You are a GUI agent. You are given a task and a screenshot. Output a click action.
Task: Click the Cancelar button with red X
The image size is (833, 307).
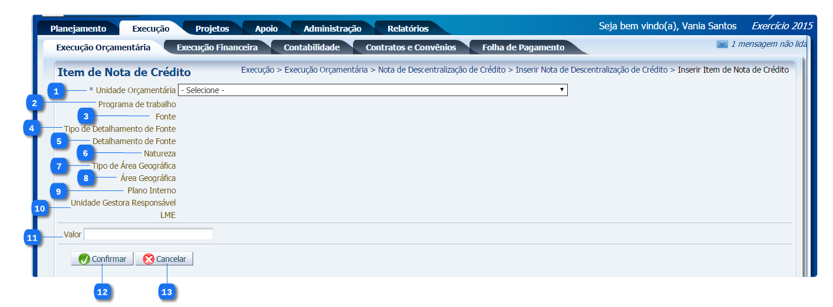click(x=164, y=259)
